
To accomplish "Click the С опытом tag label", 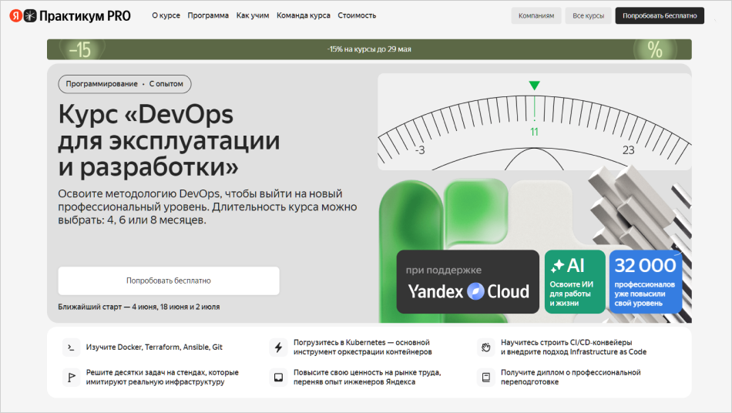I will pyautogui.click(x=166, y=84).
